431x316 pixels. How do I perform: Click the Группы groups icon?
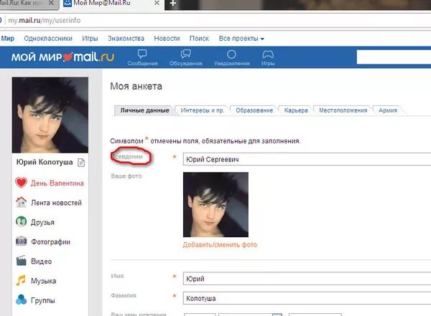click(x=21, y=300)
